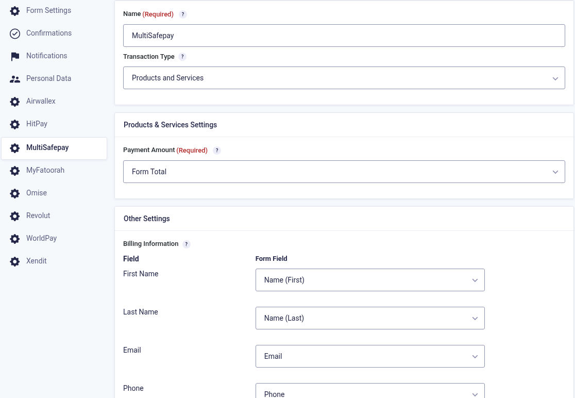Open help tooltip next to Payment Amount
Image resolution: width=575 pixels, height=398 pixels.
217,151
